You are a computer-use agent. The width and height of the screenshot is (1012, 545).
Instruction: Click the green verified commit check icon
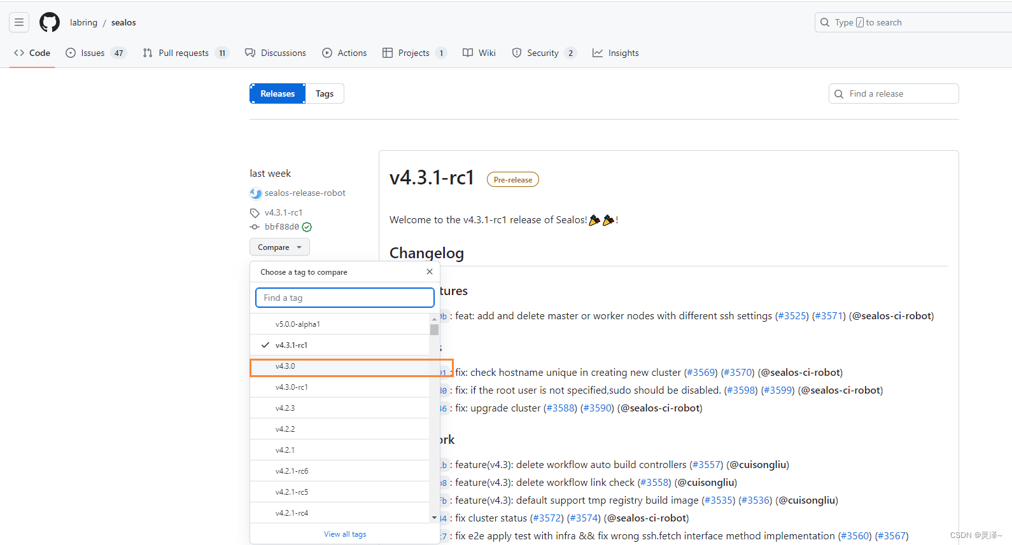pyautogui.click(x=307, y=227)
